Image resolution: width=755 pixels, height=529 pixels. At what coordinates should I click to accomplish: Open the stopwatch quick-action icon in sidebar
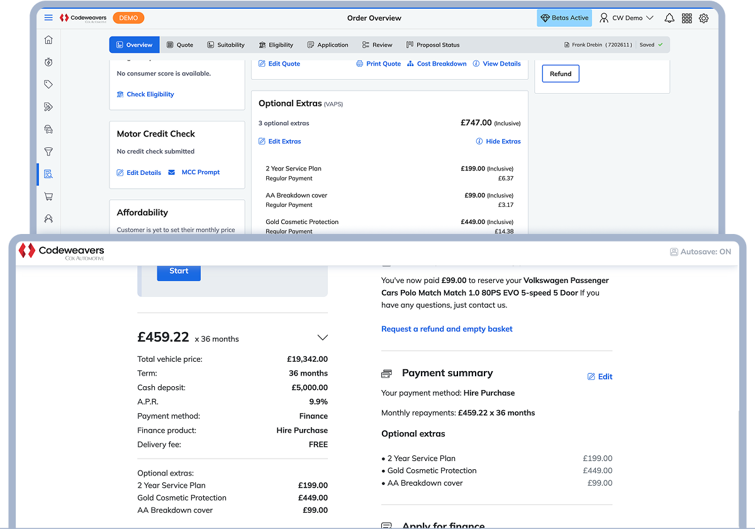pos(48,62)
